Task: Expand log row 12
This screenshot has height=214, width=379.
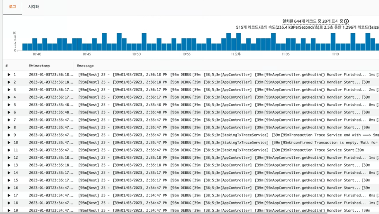Action: 9,158
